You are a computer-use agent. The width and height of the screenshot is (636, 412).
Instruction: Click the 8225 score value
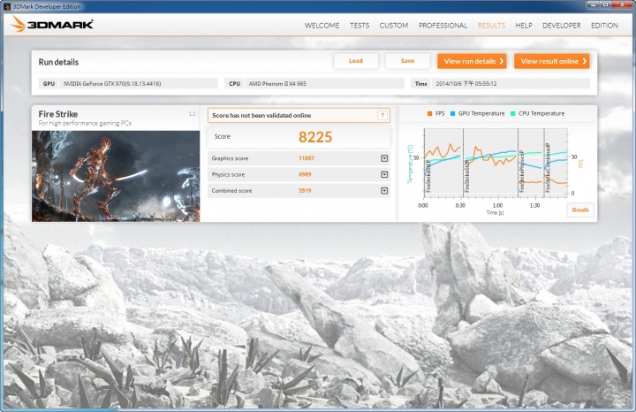click(315, 137)
